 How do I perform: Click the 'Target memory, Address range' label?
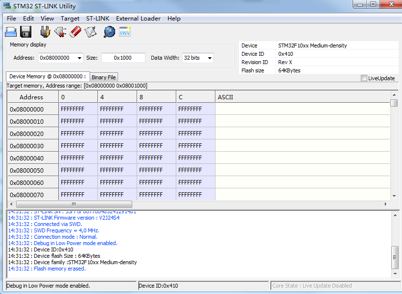click(77, 86)
